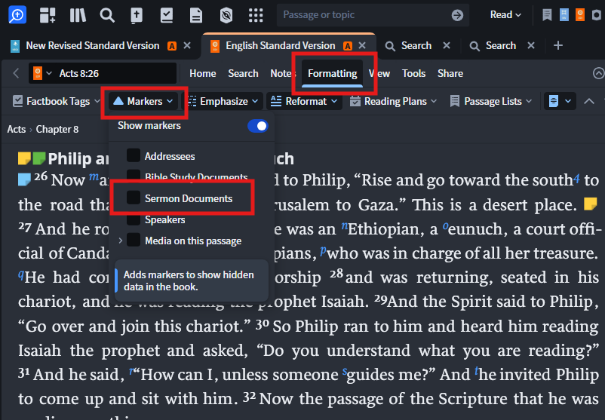This screenshot has height=420, width=605.
Task: Switch to the Tools ribbon tab
Action: pyautogui.click(x=413, y=73)
